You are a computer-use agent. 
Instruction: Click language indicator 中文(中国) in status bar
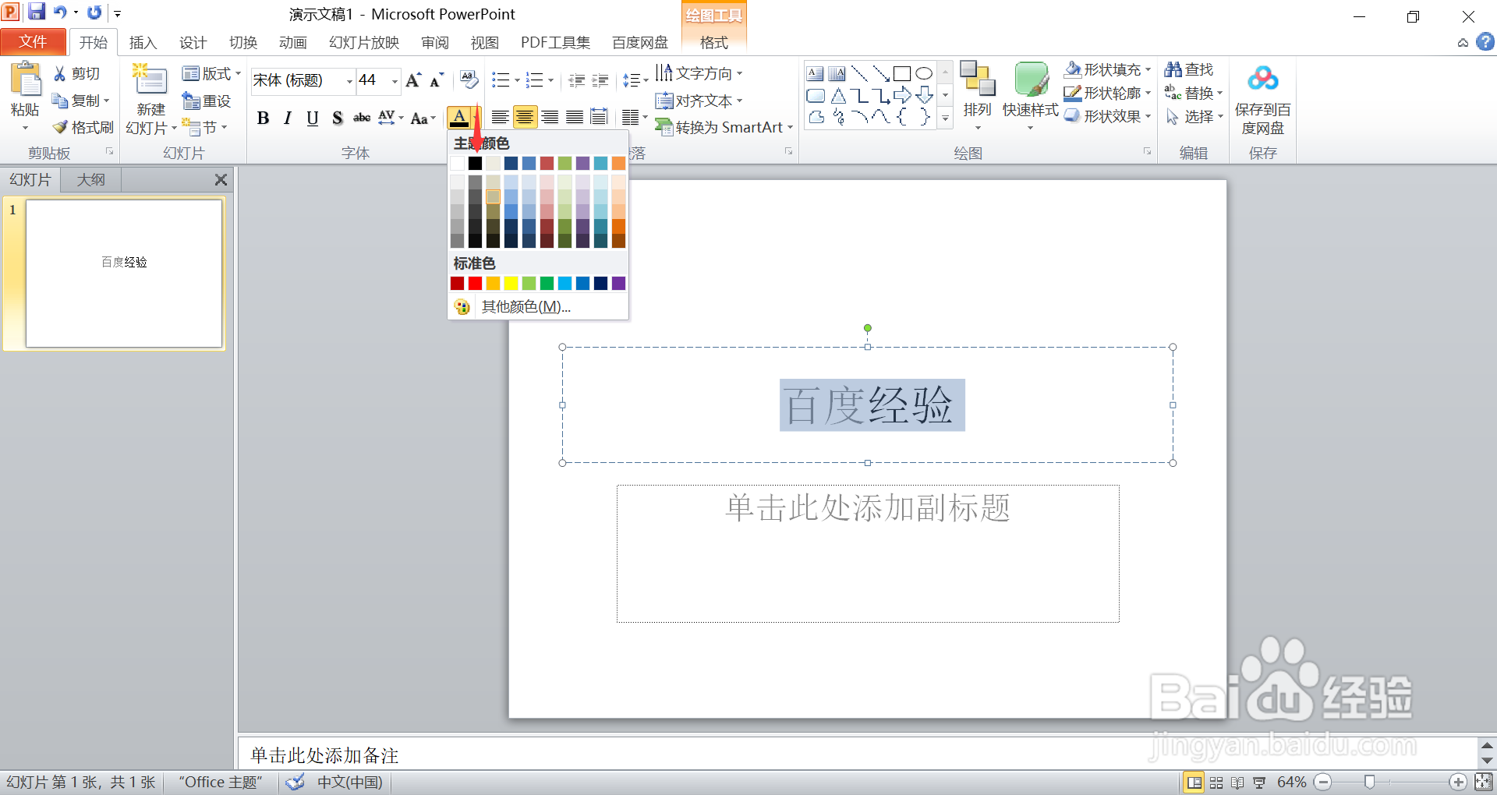coord(350,782)
